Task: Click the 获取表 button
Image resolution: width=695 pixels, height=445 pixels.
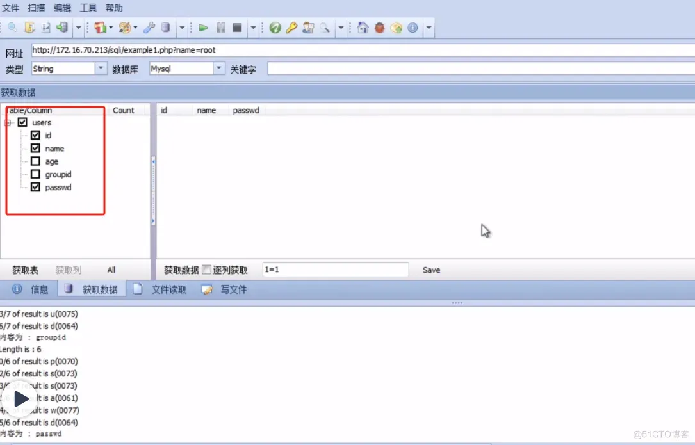Action: pos(25,270)
